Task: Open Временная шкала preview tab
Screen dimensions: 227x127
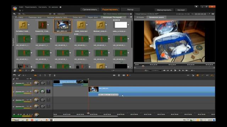Action: (156, 17)
